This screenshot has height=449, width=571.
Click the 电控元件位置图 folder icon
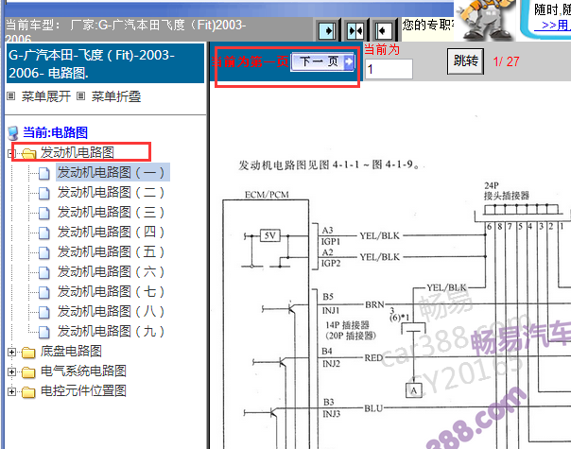[28, 392]
